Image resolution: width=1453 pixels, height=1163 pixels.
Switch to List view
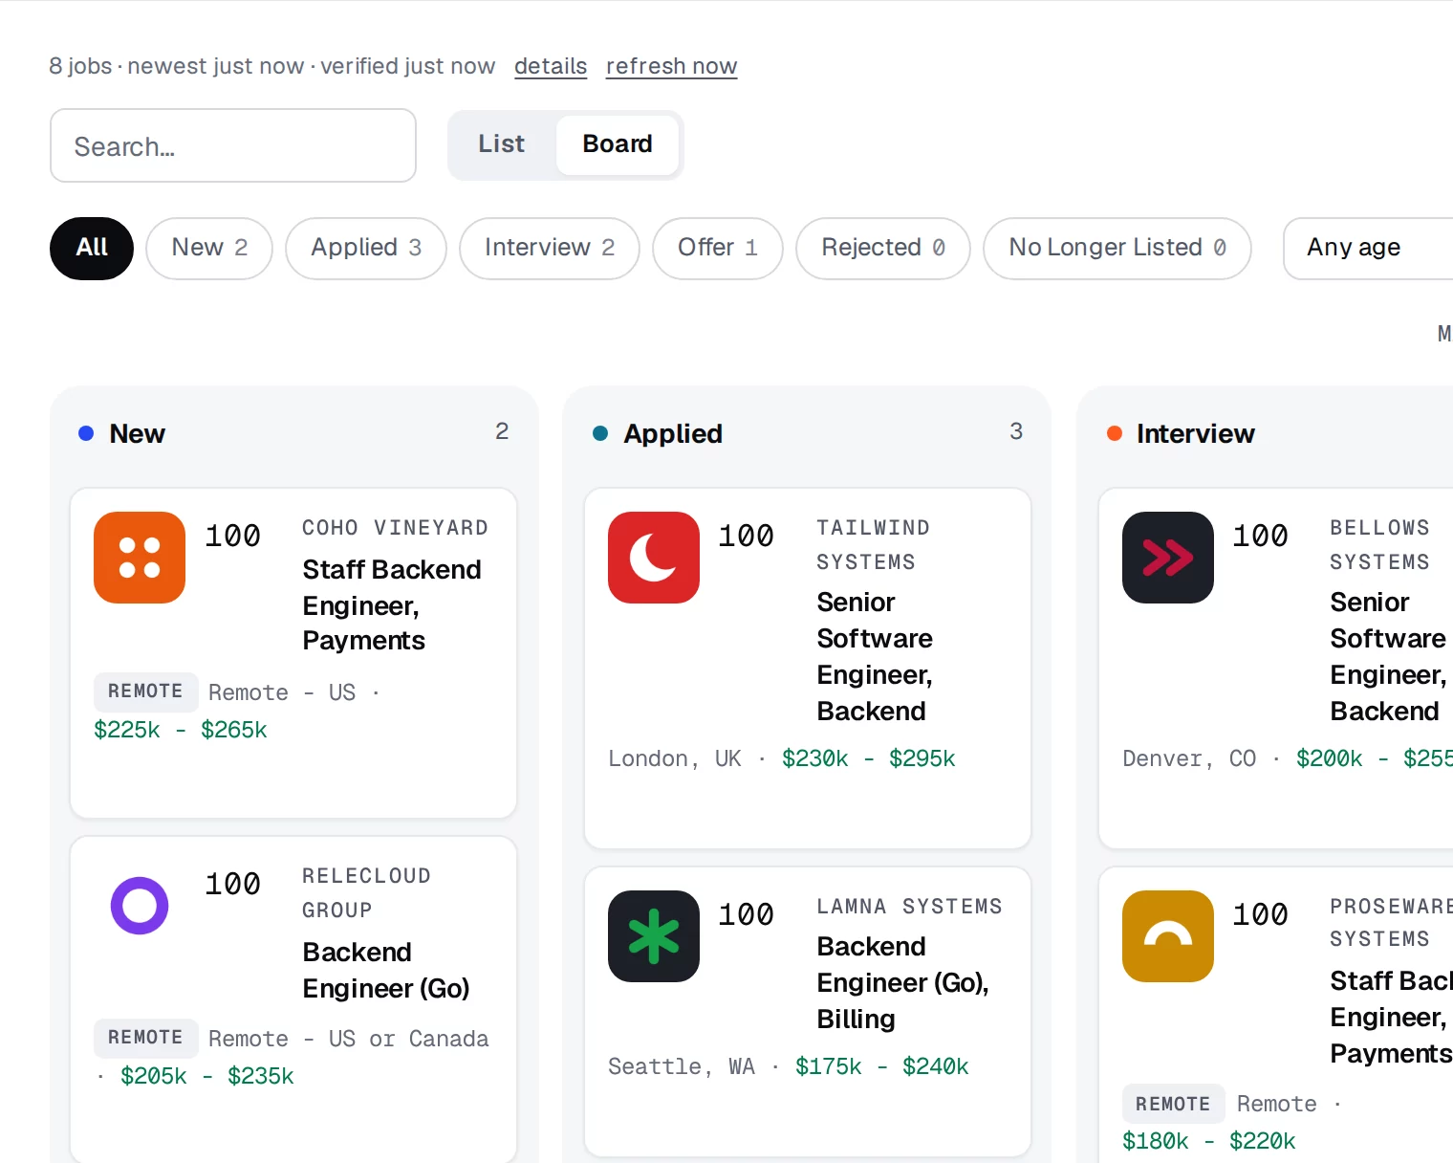[x=502, y=144]
